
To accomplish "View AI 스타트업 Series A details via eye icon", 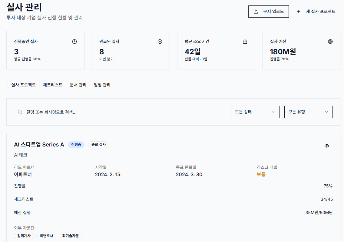I will tap(327, 146).
